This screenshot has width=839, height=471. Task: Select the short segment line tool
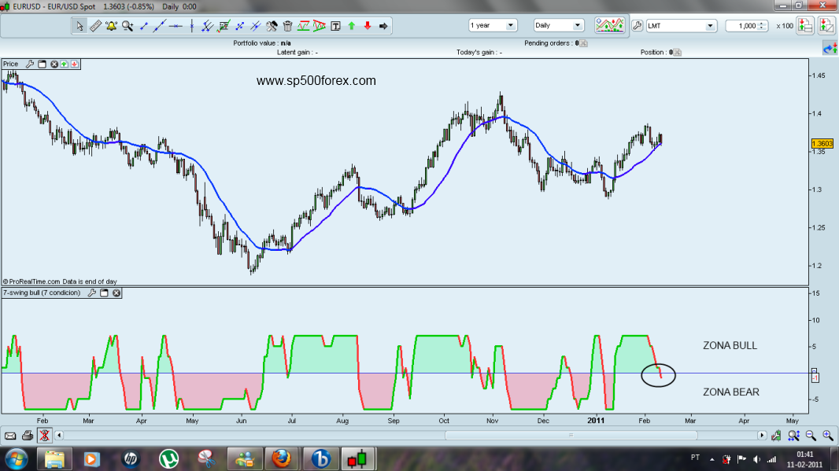tap(143, 26)
